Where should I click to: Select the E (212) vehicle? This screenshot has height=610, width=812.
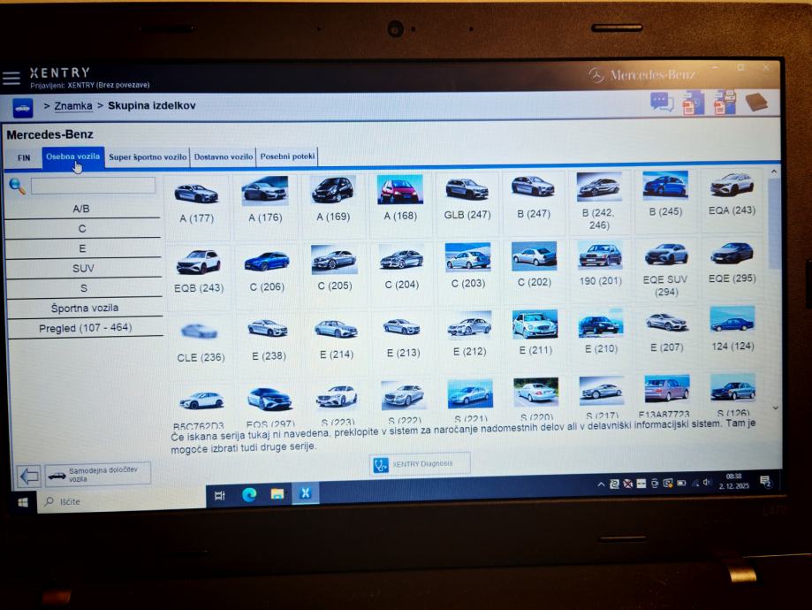pyautogui.click(x=469, y=335)
